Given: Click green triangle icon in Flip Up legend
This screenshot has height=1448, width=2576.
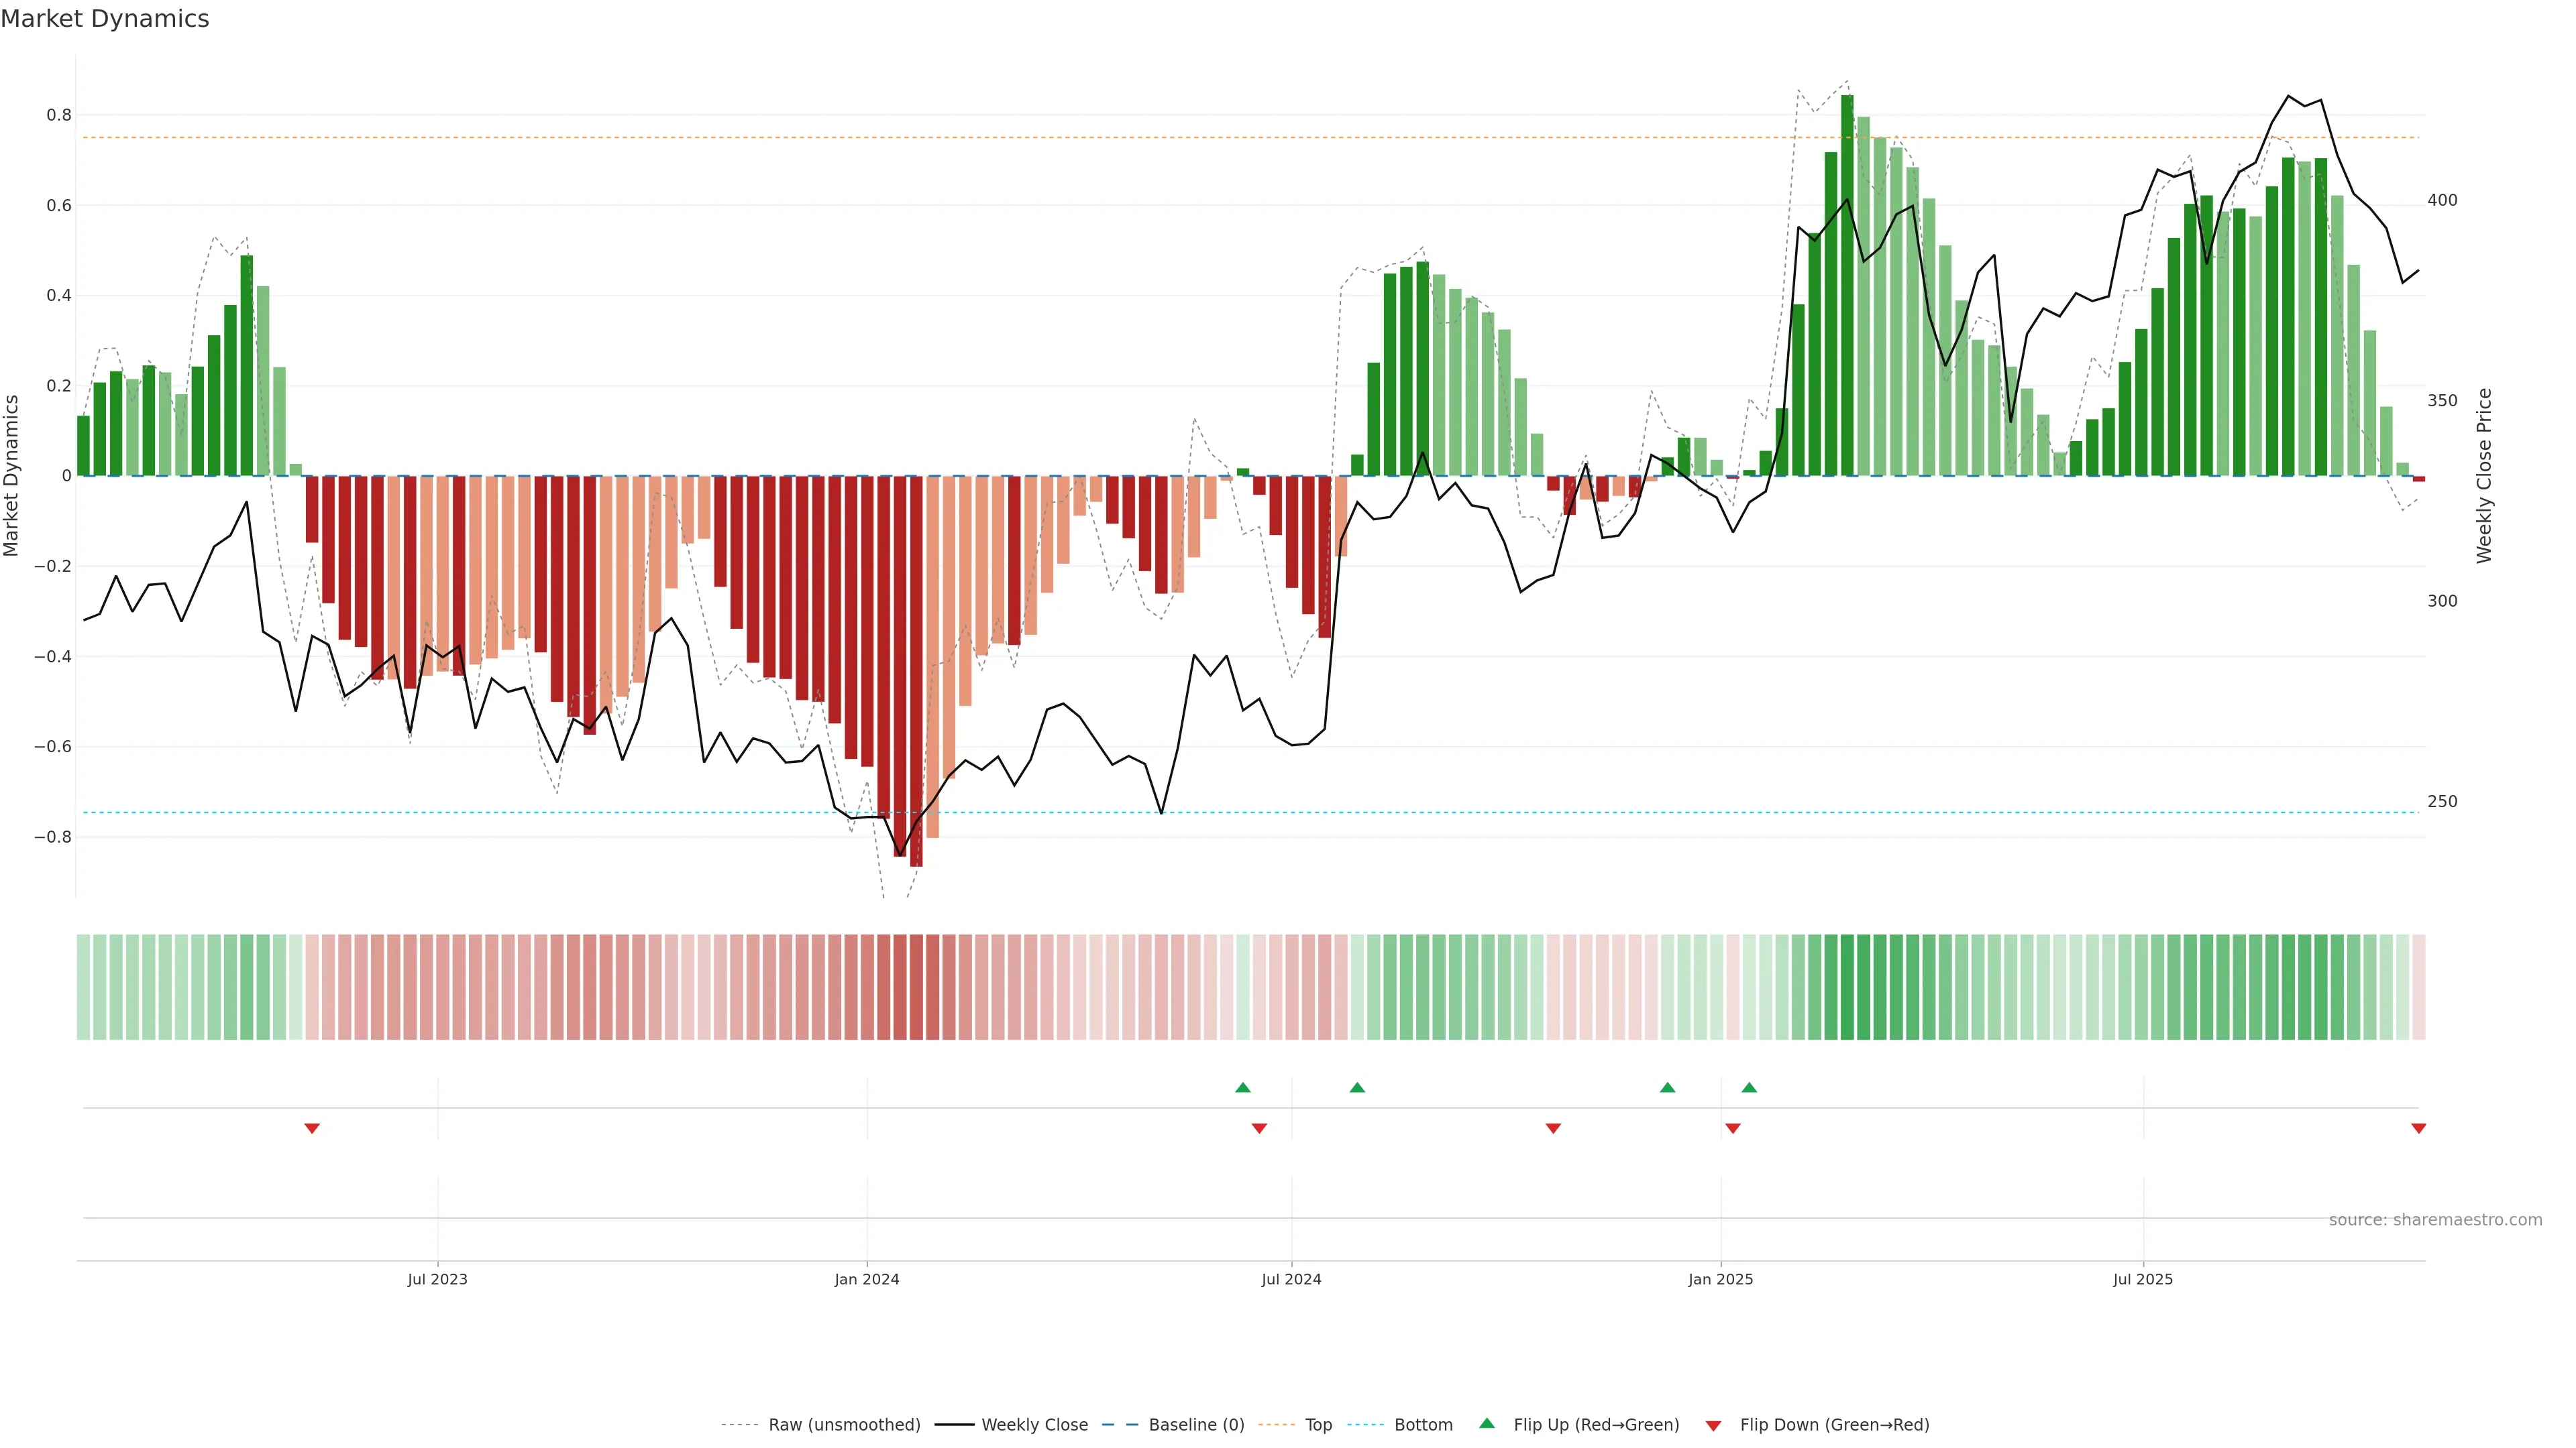Looking at the screenshot, I should (x=1487, y=1424).
